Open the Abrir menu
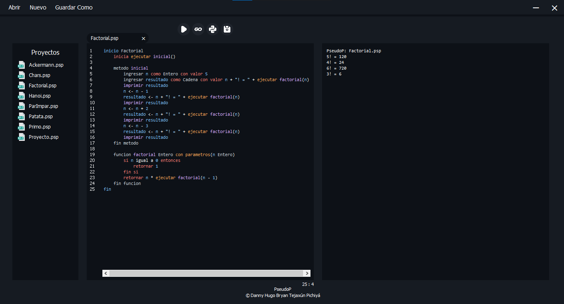This screenshot has height=304, width=564. pyautogui.click(x=14, y=7)
